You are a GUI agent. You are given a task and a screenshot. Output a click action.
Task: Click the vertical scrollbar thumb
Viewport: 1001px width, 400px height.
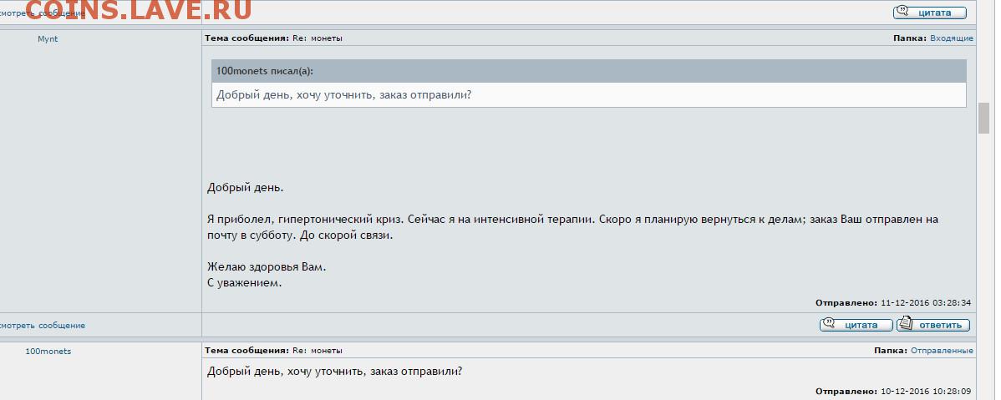coord(983,118)
